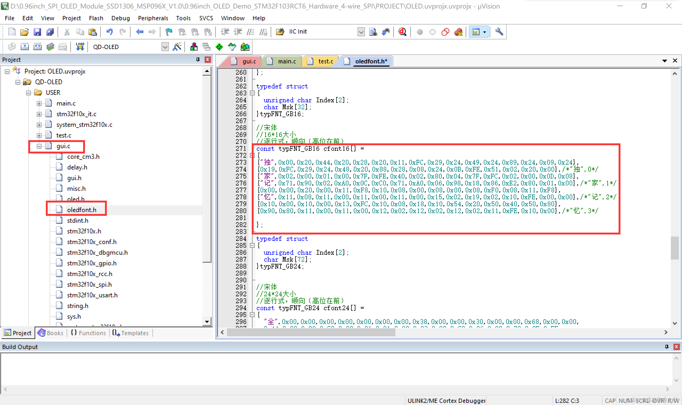This screenshot has height=405, width=682.
Task: Select oledfont.h in project tree
Action: click(x=82, y=210)
